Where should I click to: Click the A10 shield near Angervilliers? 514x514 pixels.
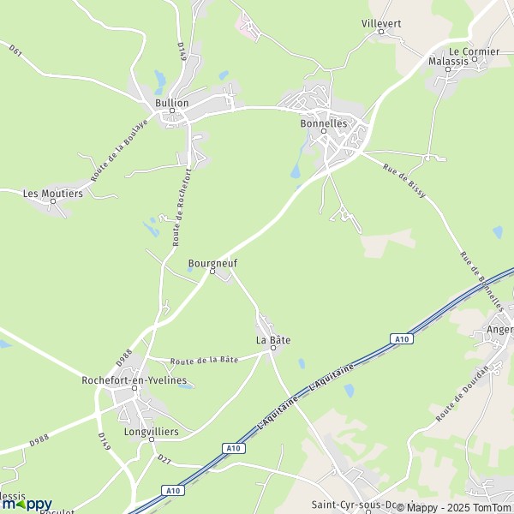402,338
